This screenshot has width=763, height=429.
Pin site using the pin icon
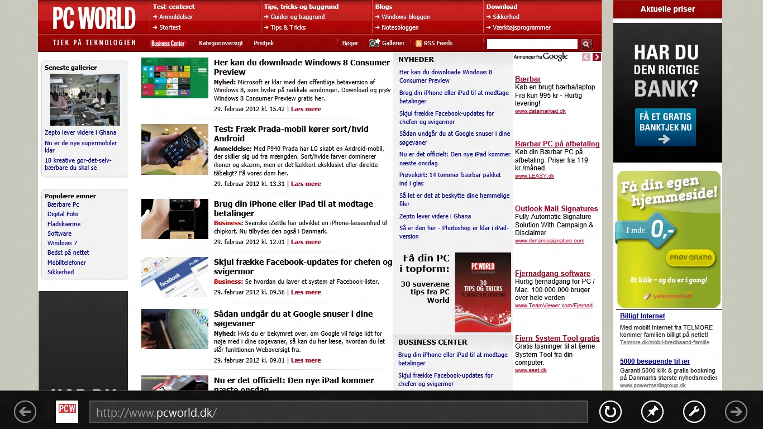point(652,412)
